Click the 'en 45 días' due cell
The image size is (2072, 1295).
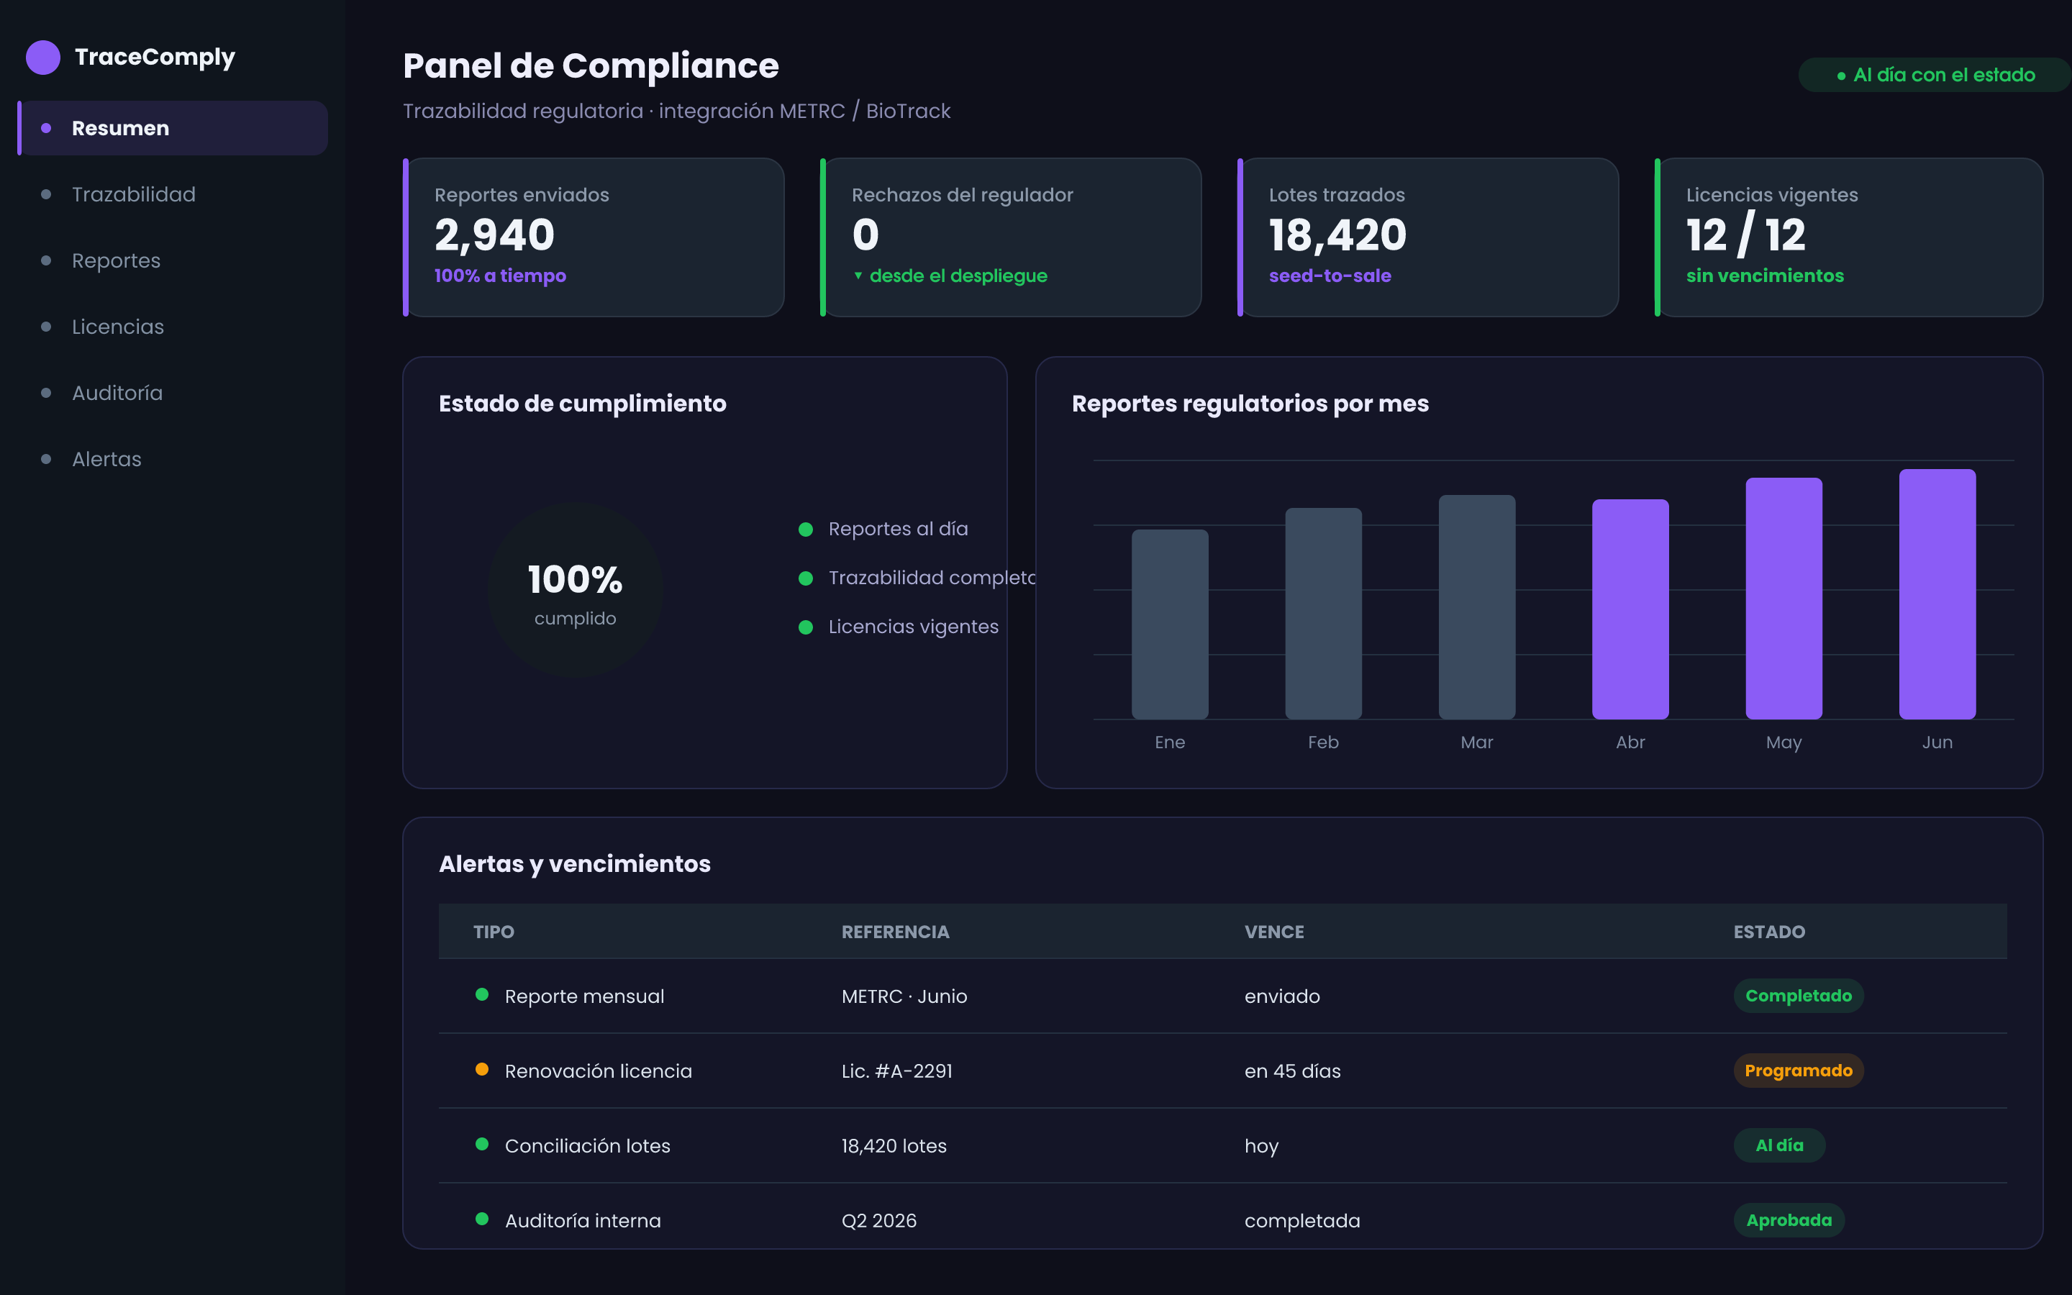(x=1292, y=1071)
